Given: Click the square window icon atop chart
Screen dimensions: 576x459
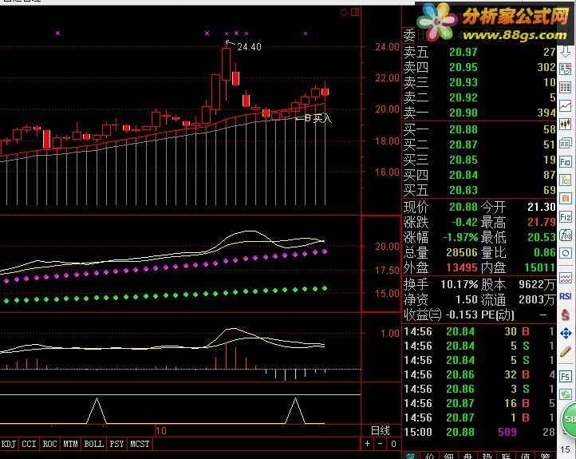Looking at the screenshot, I should (355, 13).
